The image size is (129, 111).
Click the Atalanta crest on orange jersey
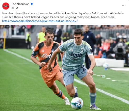click(52, 51)
